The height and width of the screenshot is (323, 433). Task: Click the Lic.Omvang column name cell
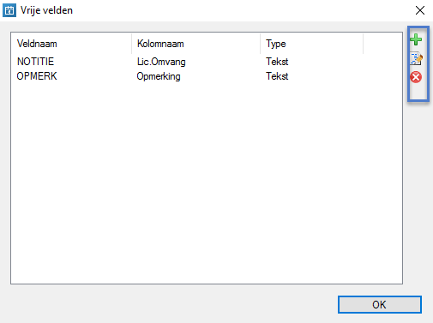(161, 62)
